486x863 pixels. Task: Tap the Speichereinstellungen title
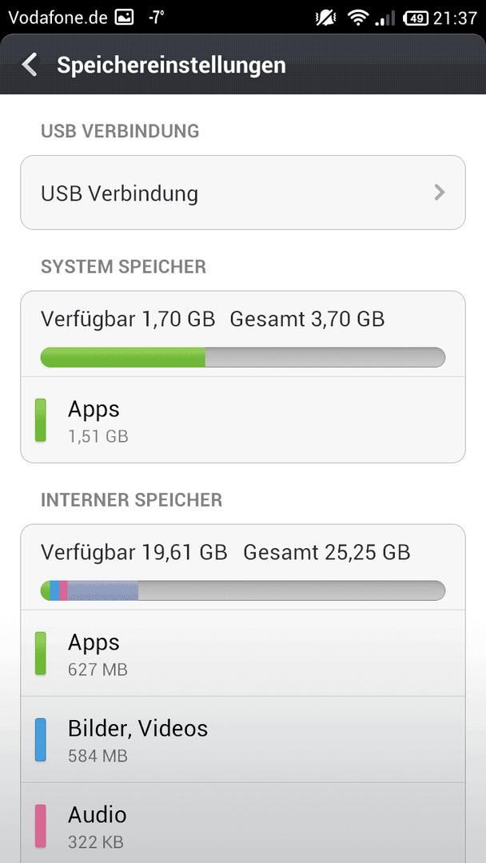click(x=171, y=65)
